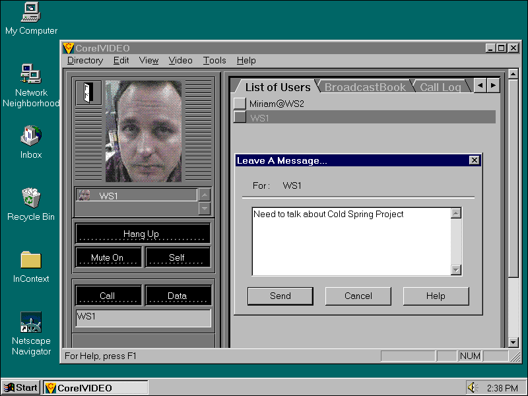Click the down arrow of WS1 caller list
Image resolution: width=528 pixels, height=396 pixels.
205,209
